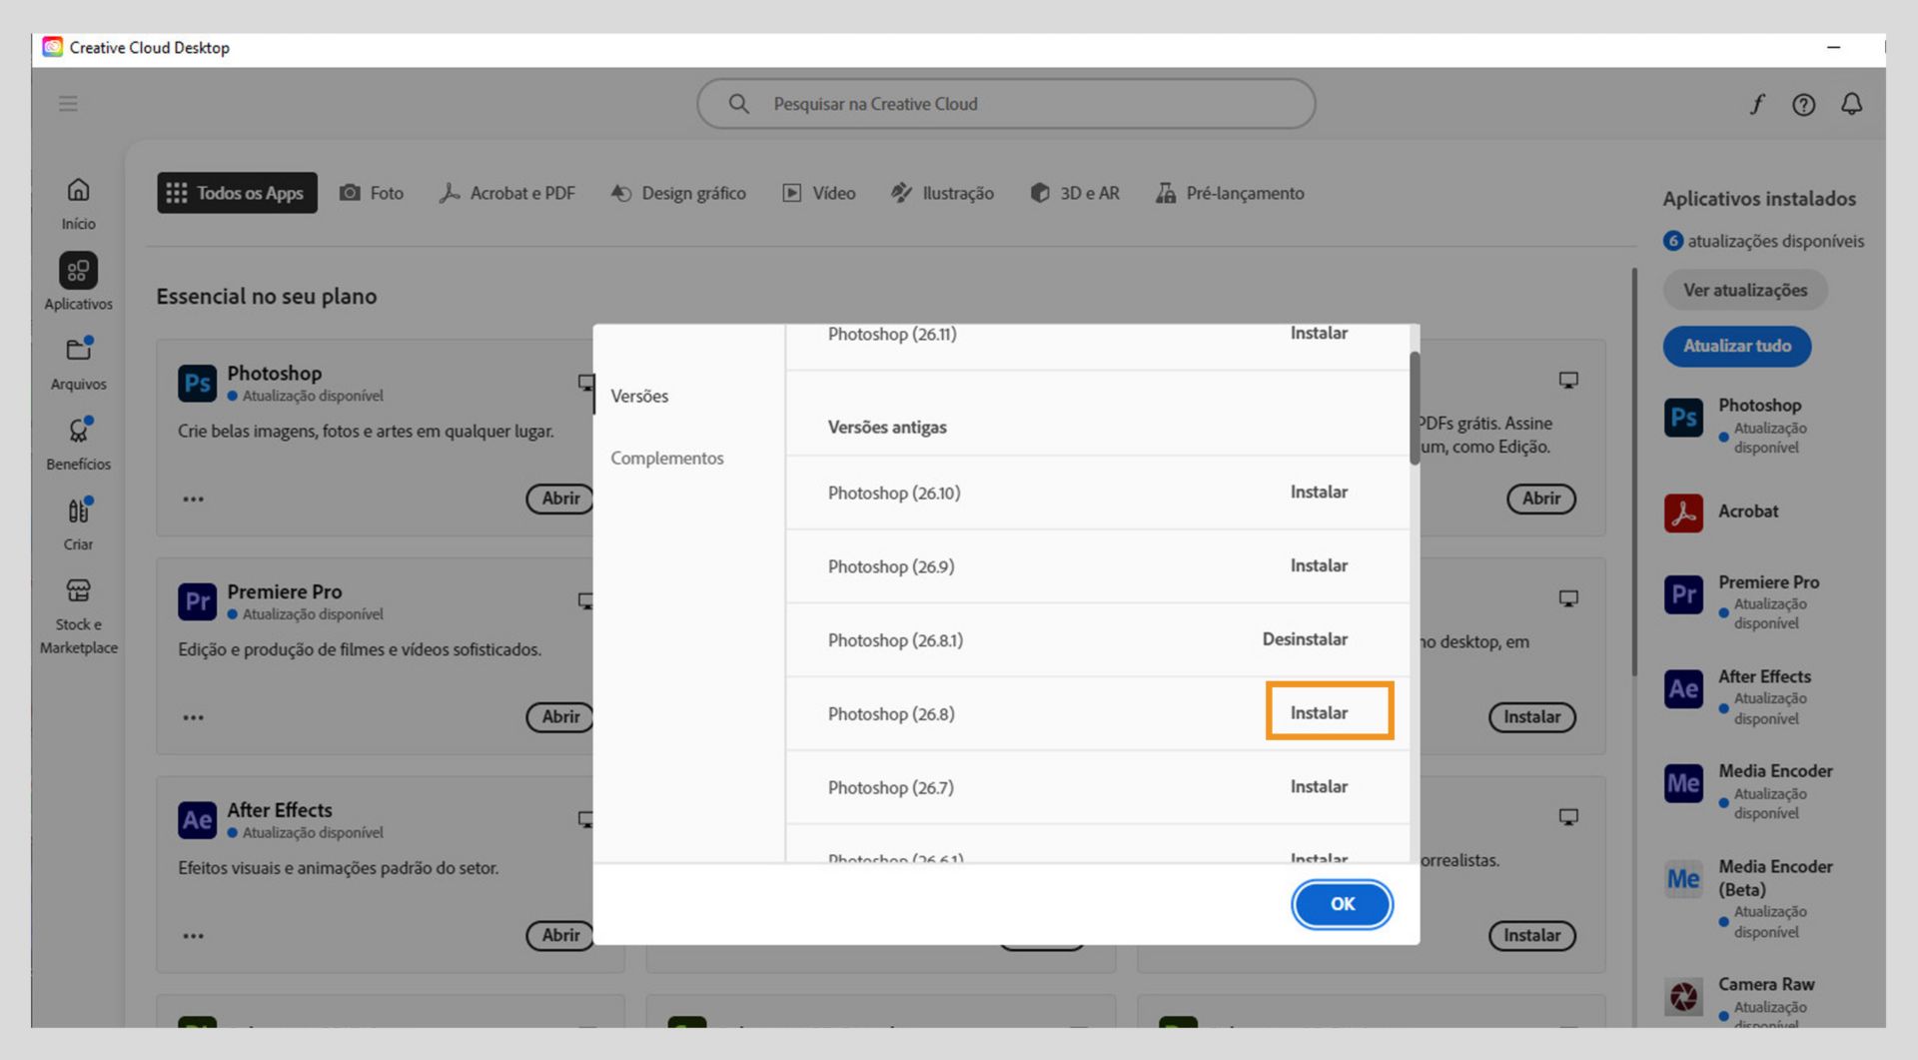Click the After Effects icon in Essencial no seu plano
Image resolution: width=1918 pixels, height=1060 pixels.
pyautogui.click(x=197, y=820)
